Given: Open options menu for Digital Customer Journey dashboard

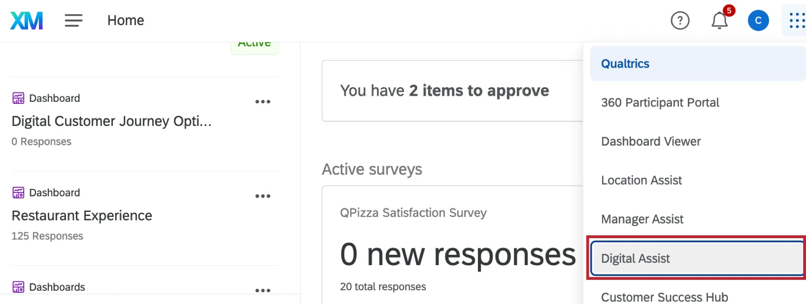Looking at the screenshot, I should [x=263, y=101].
